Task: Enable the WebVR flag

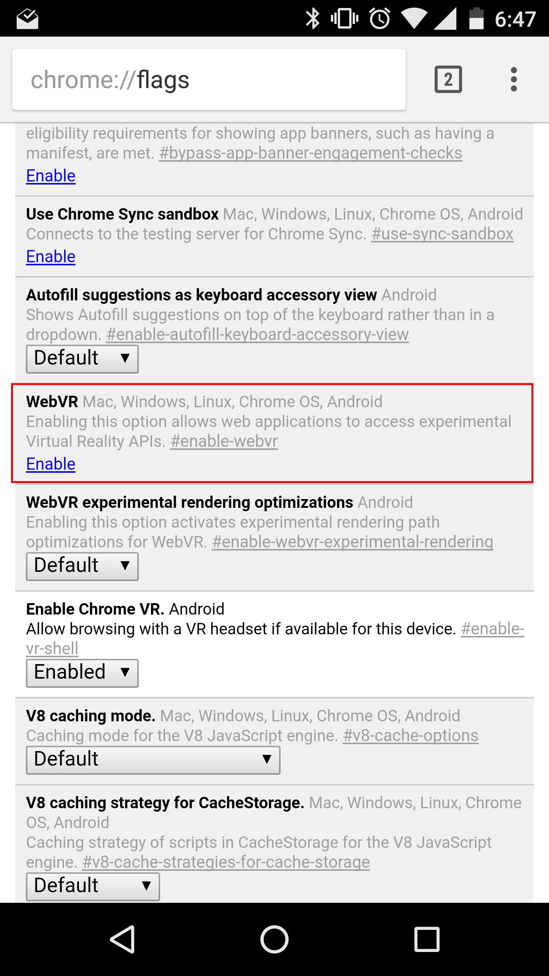Action: [51, 464]
